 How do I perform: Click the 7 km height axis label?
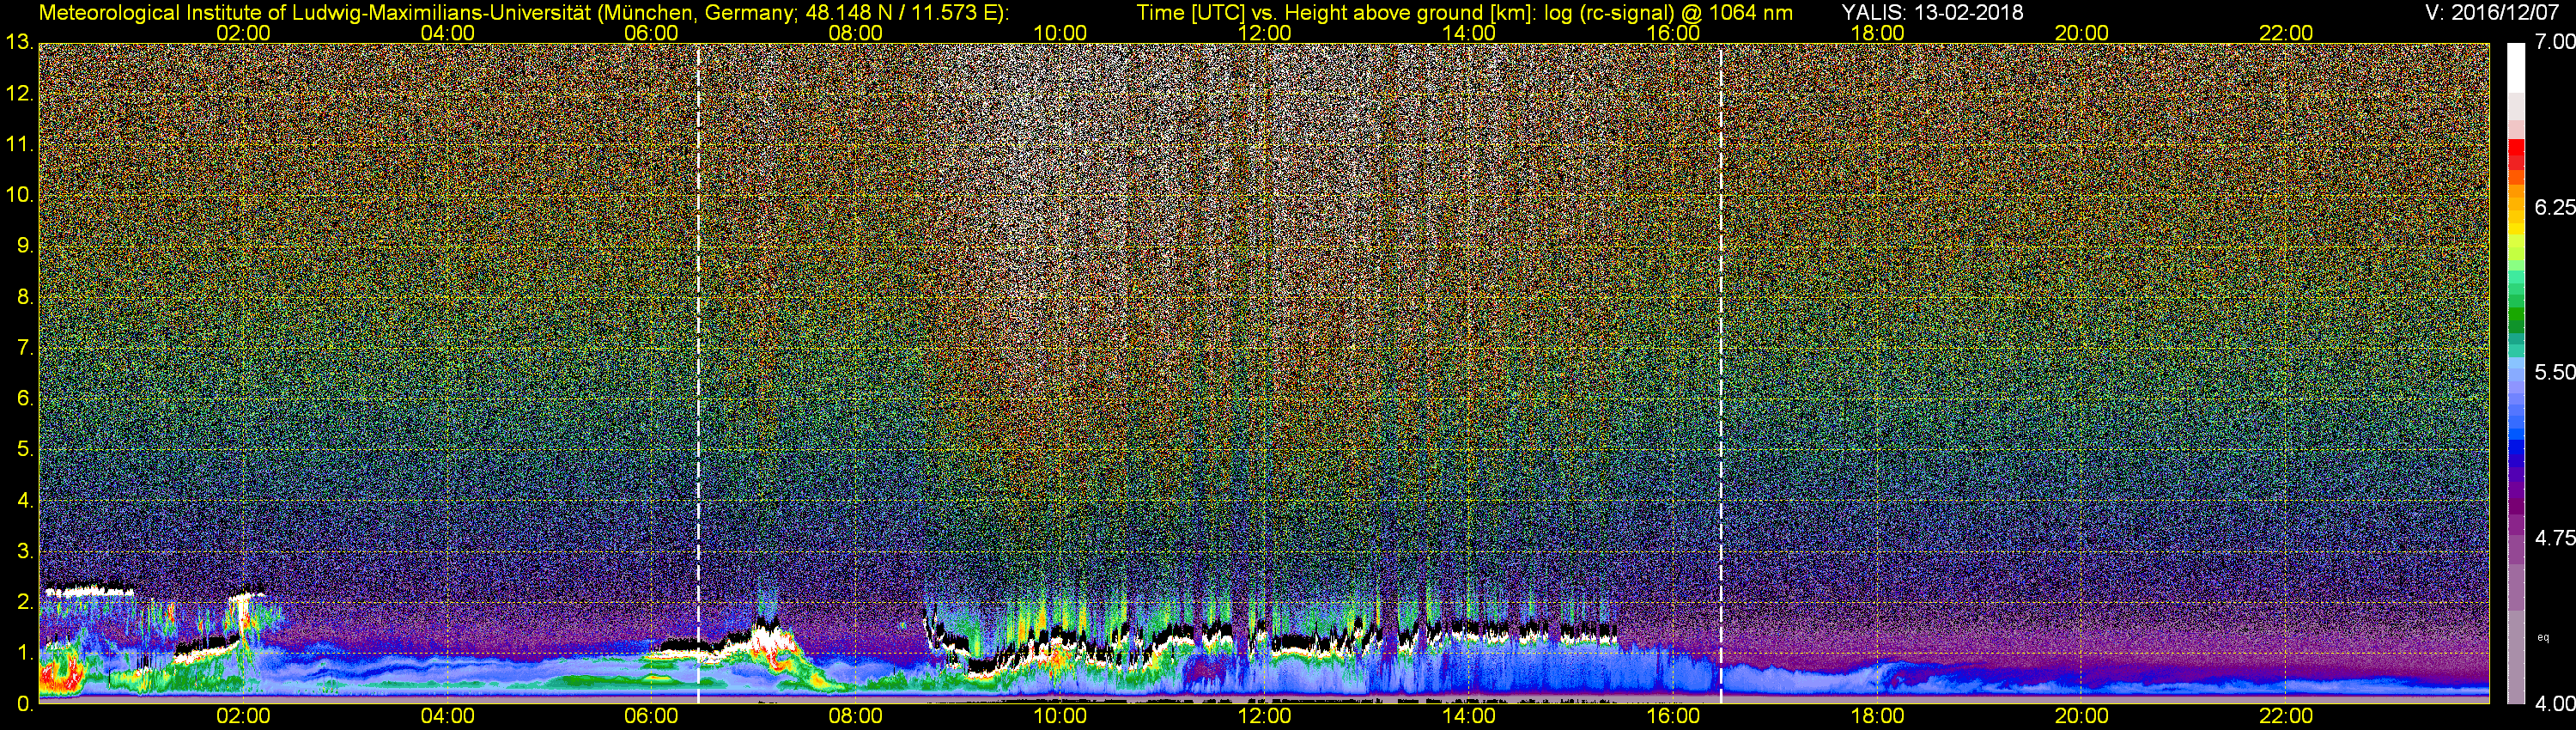[x=24, y=348]
